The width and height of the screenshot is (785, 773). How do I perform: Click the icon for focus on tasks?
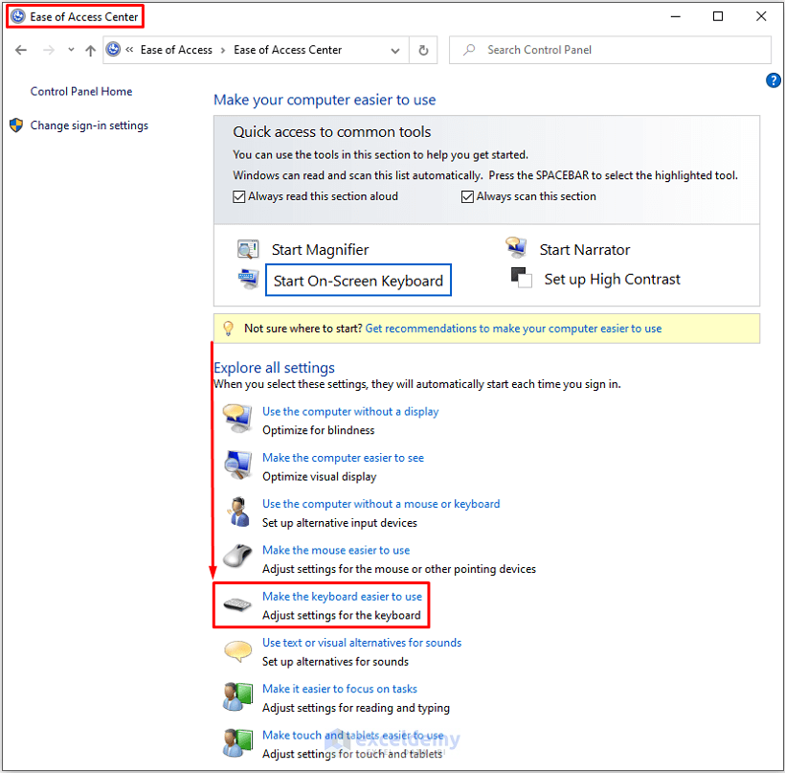pyautogui.click(x=237, y=697)
